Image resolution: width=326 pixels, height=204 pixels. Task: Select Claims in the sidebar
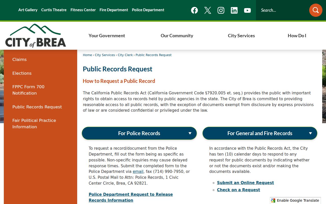pyautogui.click(x=19, y=59)
